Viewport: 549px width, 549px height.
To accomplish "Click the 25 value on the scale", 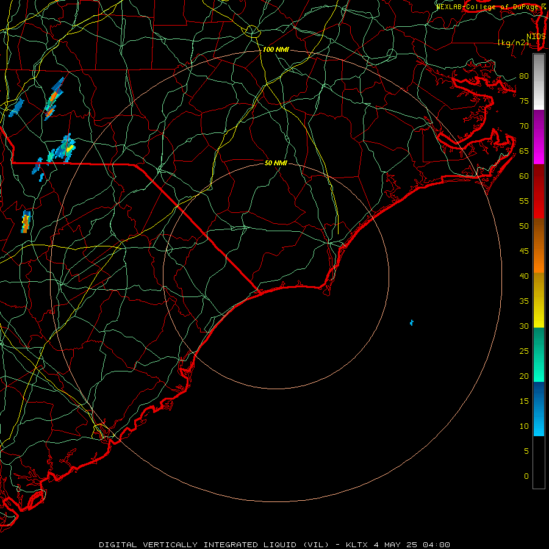I will click(x=524, y=351).
